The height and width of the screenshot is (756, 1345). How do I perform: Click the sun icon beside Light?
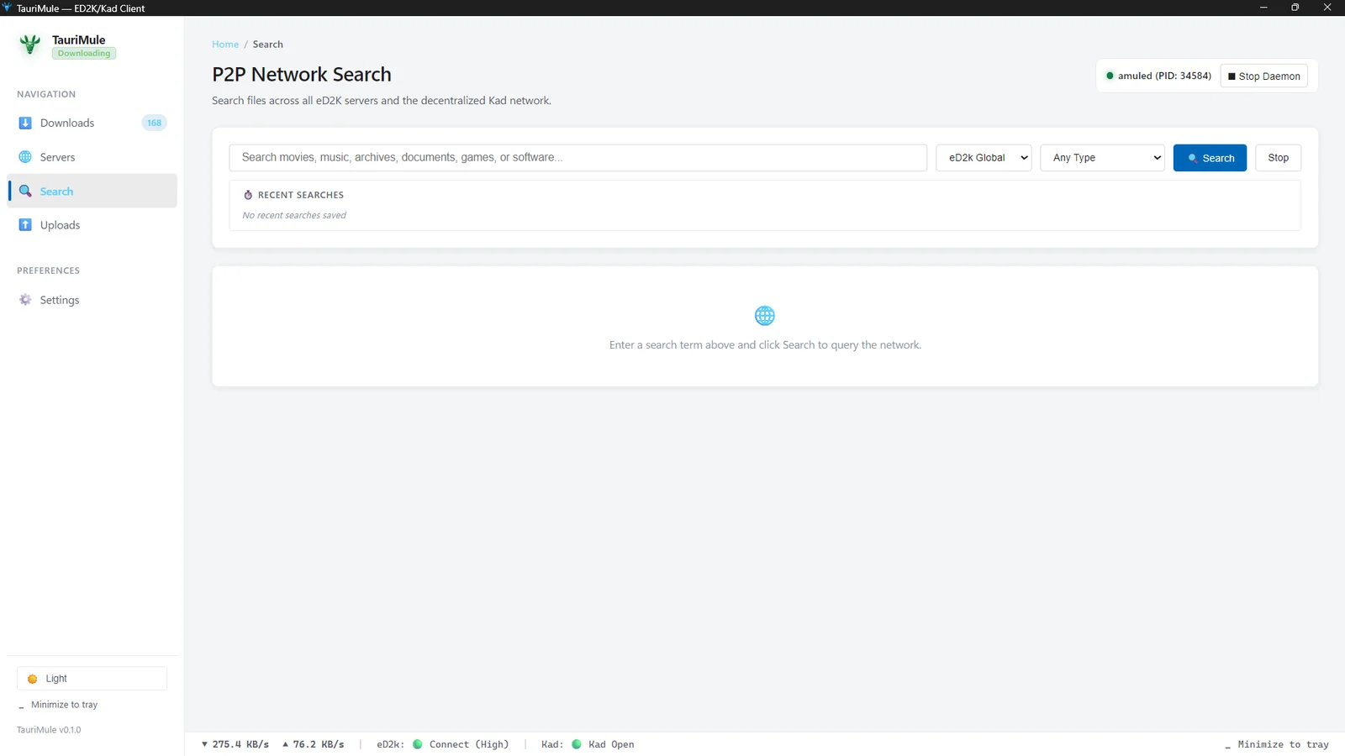click(33, 679)
